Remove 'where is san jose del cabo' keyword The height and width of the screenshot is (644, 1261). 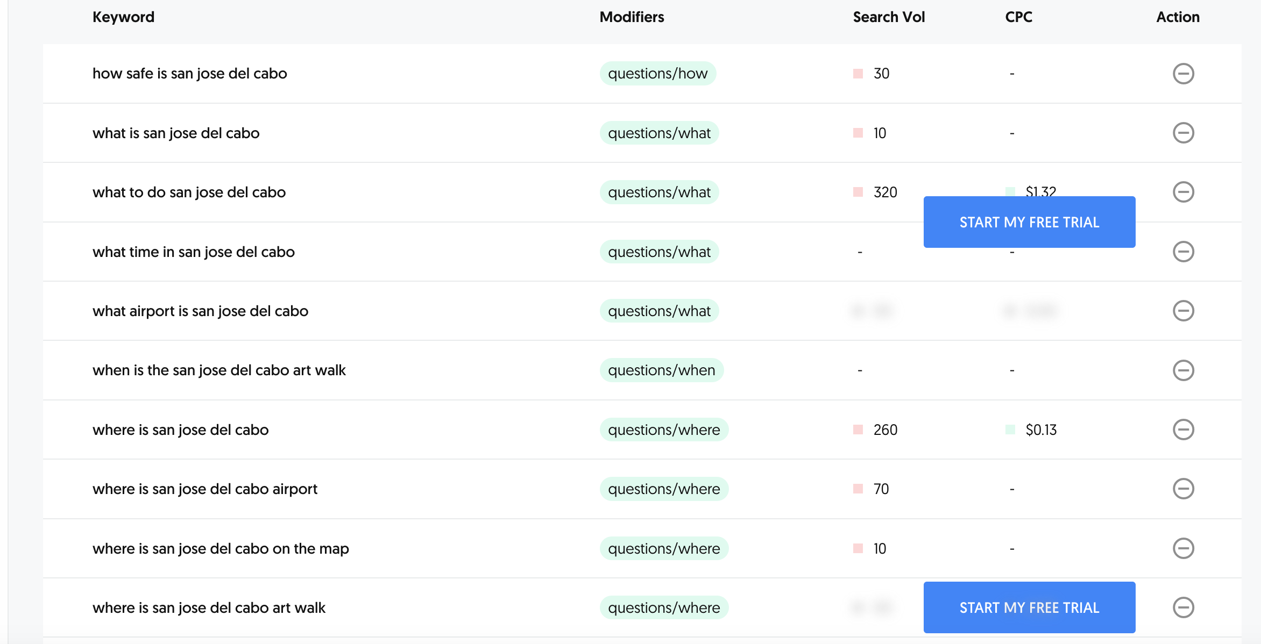[x=1183, y=430]
